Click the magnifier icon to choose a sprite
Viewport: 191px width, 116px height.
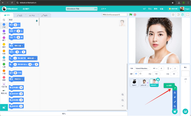(x=175, y=106)
